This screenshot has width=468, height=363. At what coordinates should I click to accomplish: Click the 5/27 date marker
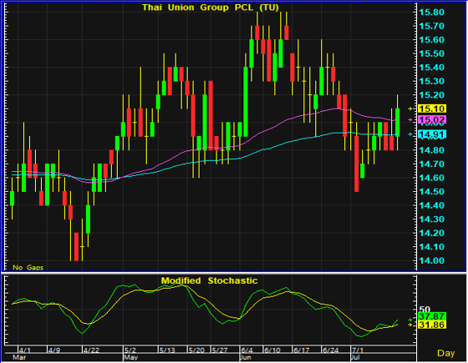coord(220,350)
